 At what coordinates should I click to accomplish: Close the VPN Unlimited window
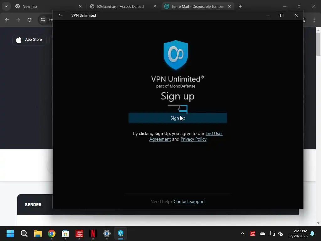pyautogui.click(x=296, y=15)
